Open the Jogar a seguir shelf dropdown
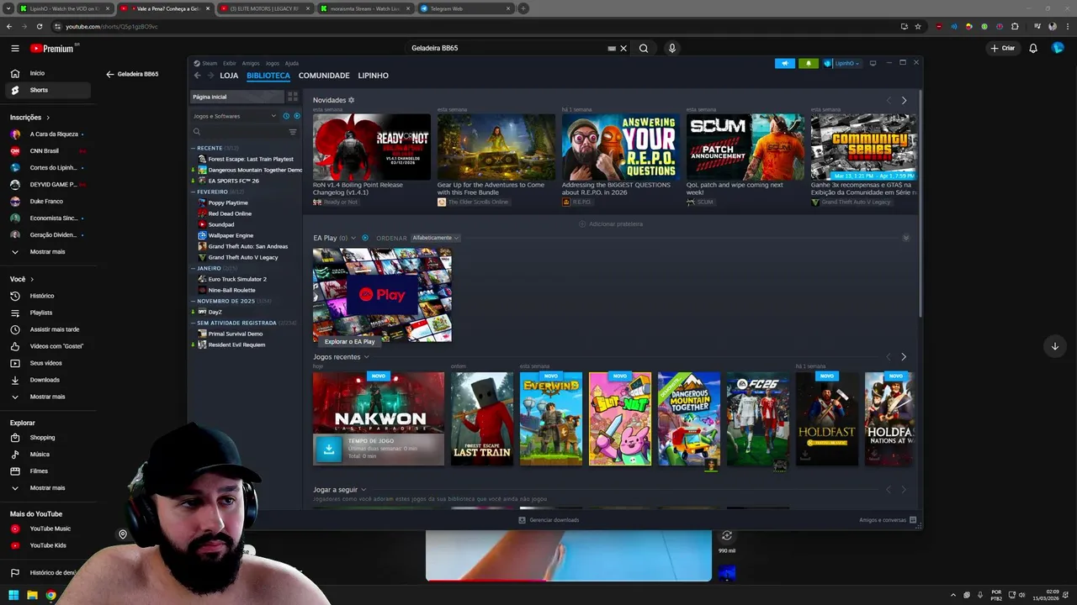The width and height of the screenshot is (1077, 605). pyautogui.click(x=364, y=490)
